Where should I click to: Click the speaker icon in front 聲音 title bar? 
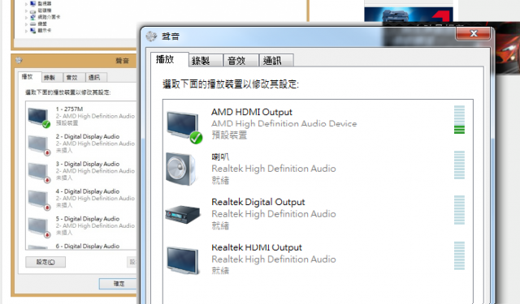click(151, 36)
